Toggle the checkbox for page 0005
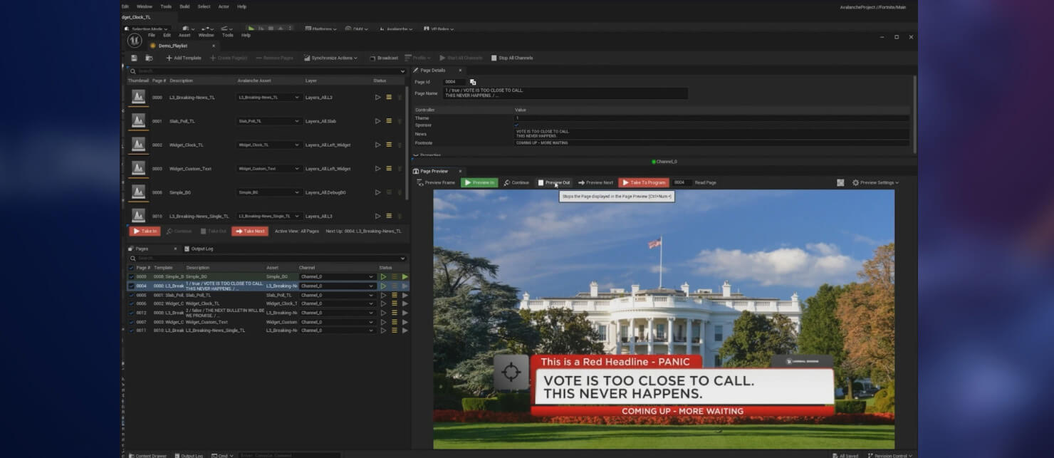The image size is (1054, 458). (131, 295)
